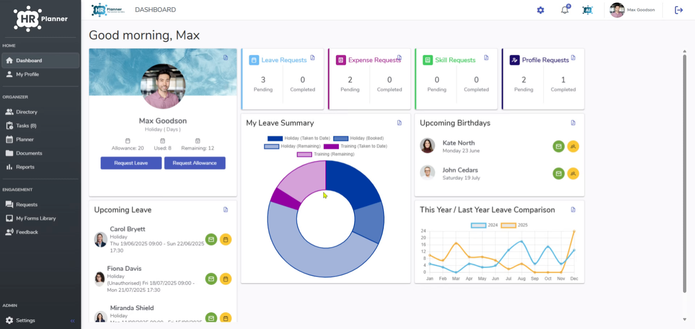Open My Leave Summary document icon

pos(399,123)
